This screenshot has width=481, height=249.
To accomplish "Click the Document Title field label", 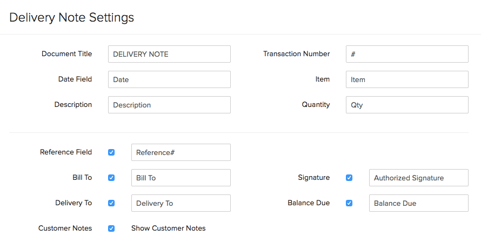I will [66, 54].
